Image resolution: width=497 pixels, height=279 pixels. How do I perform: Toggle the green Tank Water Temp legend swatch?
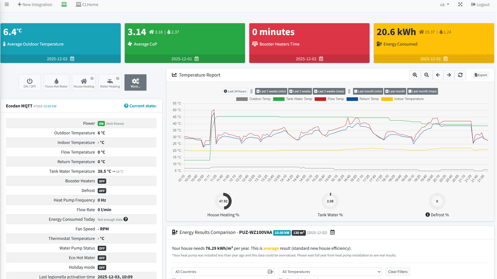279,99
